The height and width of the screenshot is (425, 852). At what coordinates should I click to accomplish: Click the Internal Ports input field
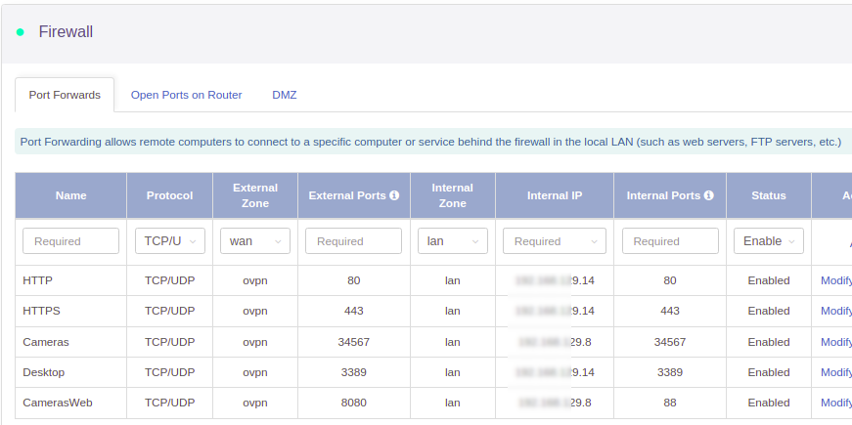(x=669, y=241)
